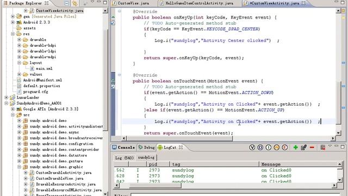Select the sundylog filter tab
This screenshot has width=348, height=196.
(x=146, y=157)
